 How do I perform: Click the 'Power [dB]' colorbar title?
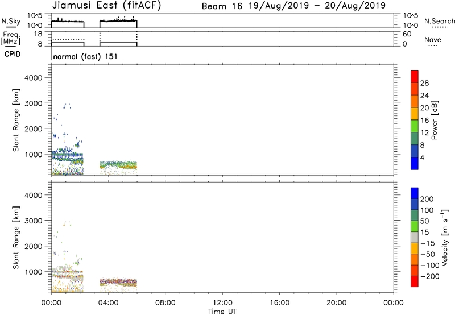[434, 120]
